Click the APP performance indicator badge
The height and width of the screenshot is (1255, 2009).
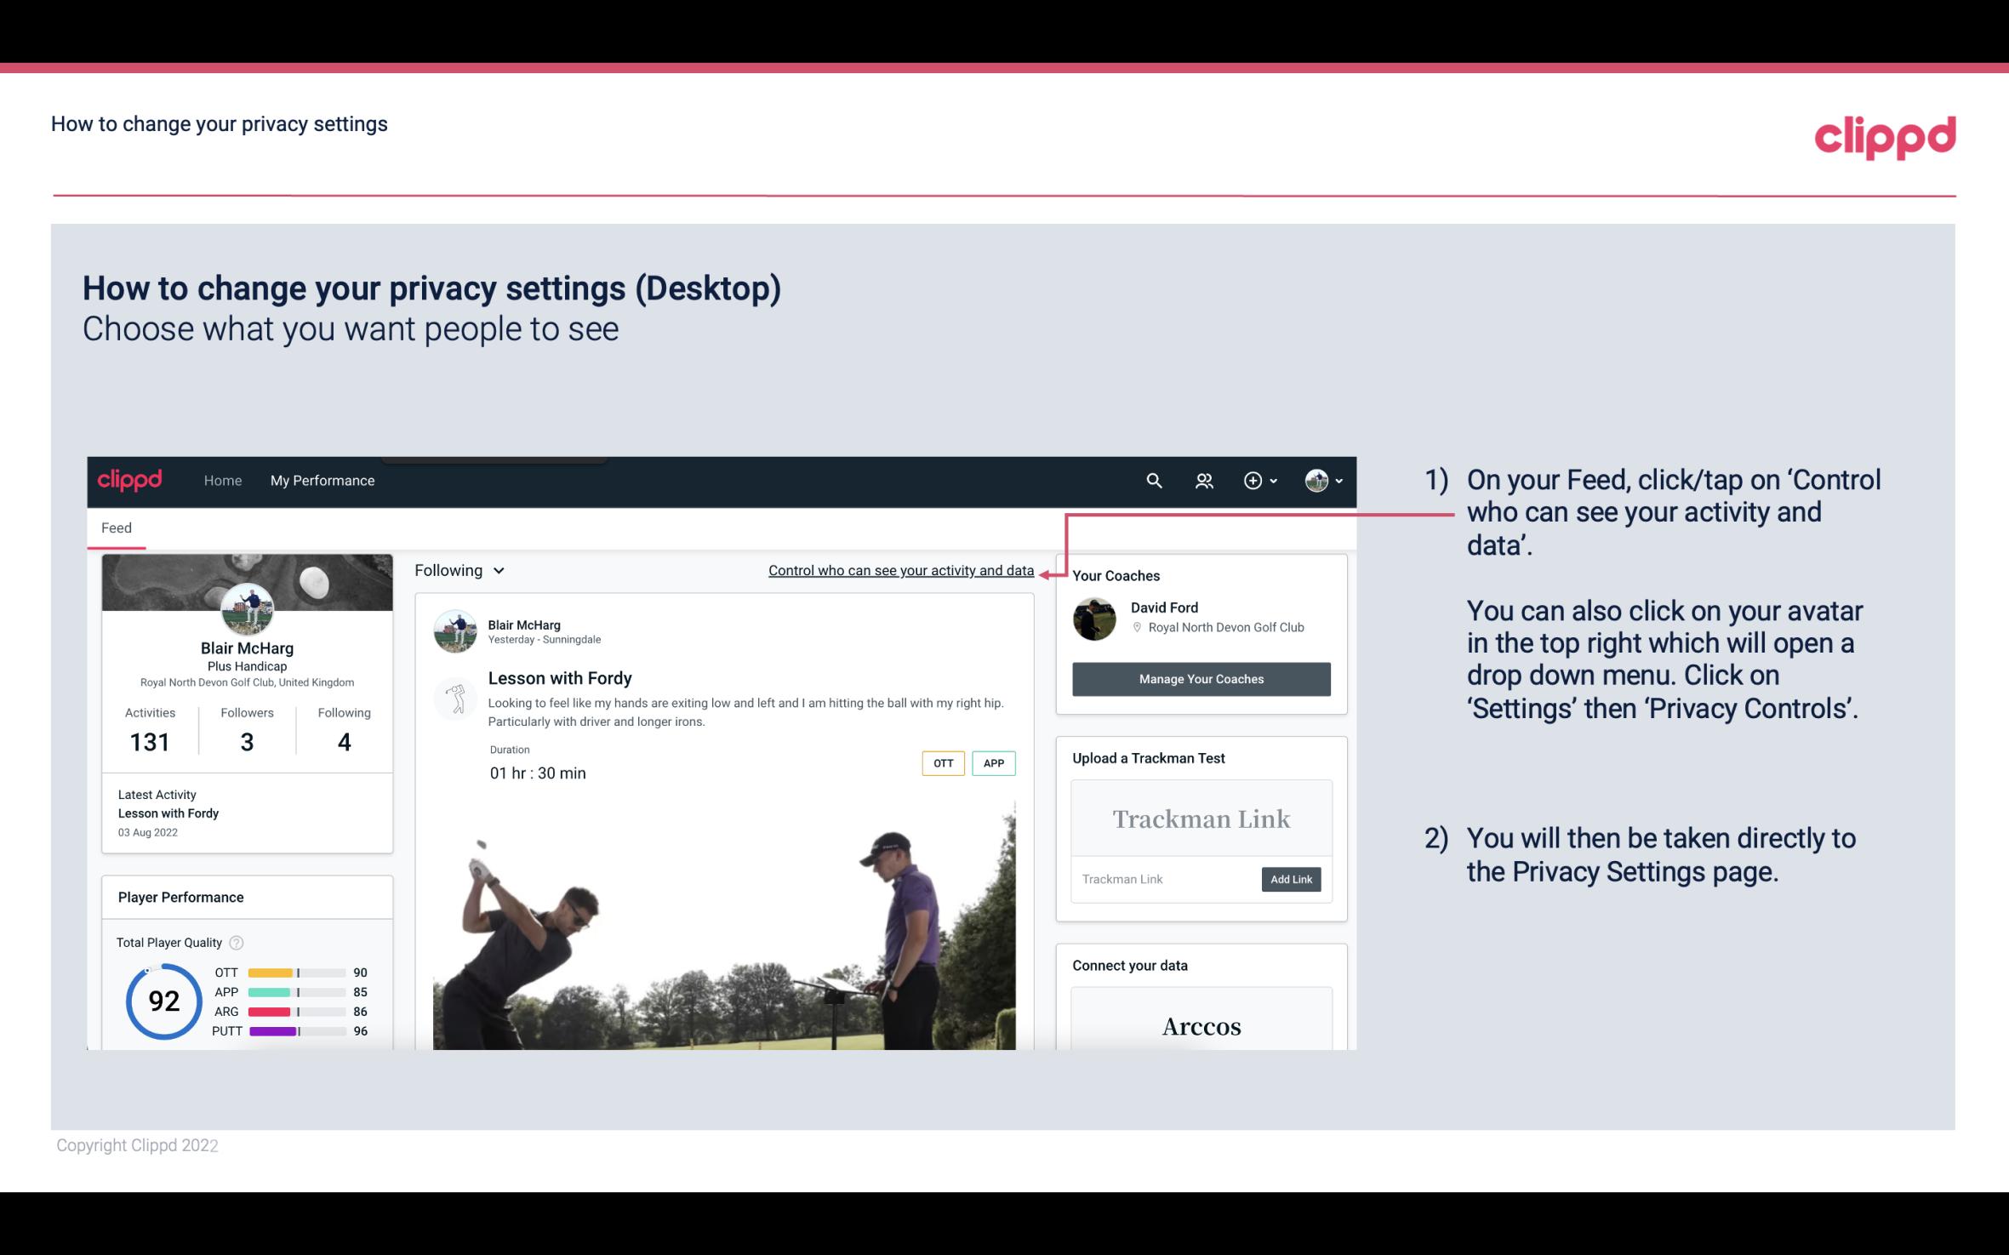click(x=995, y=763)
